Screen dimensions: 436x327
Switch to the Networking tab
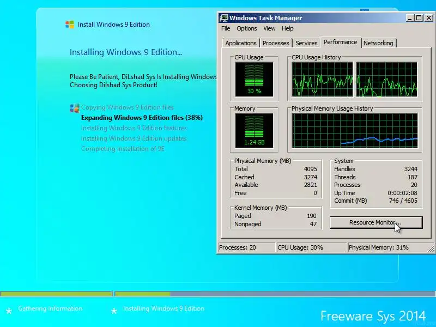pyautogui.click(x=378, y=43)
